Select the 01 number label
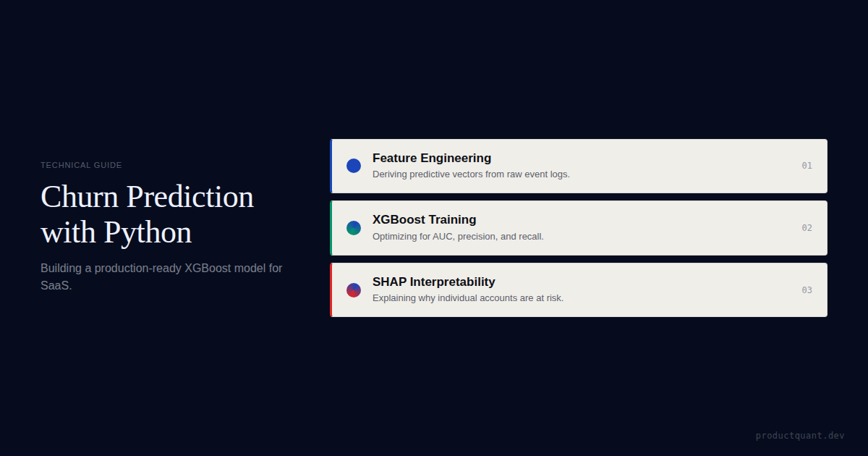The height and width of the screenshot is (456, 868). [807, 166]
